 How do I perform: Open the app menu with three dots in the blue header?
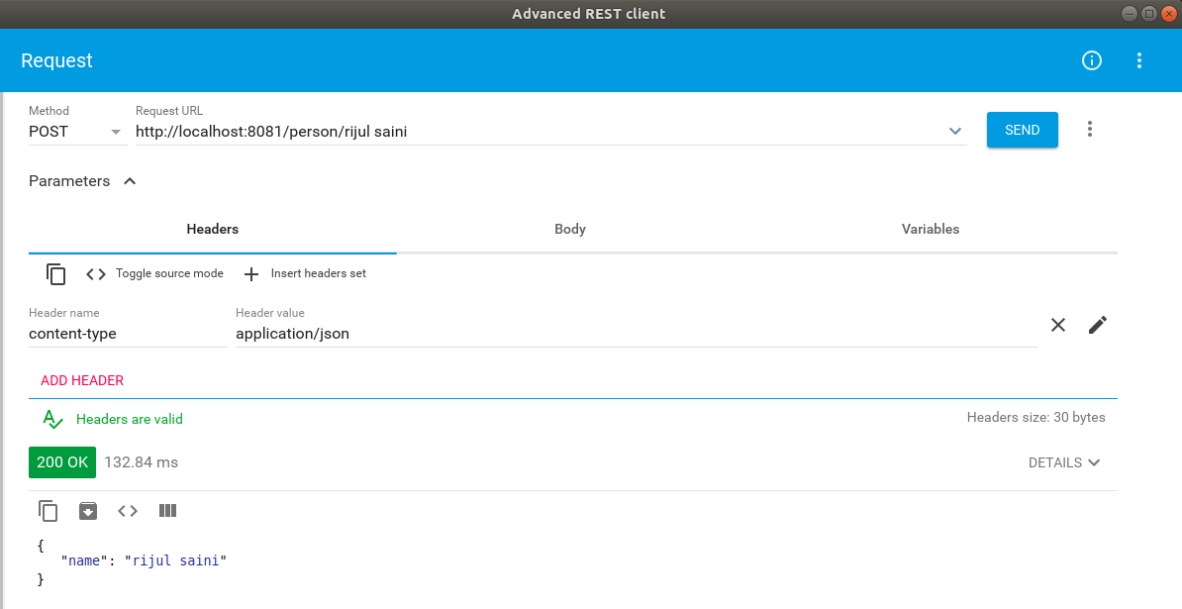point(1139,60)
